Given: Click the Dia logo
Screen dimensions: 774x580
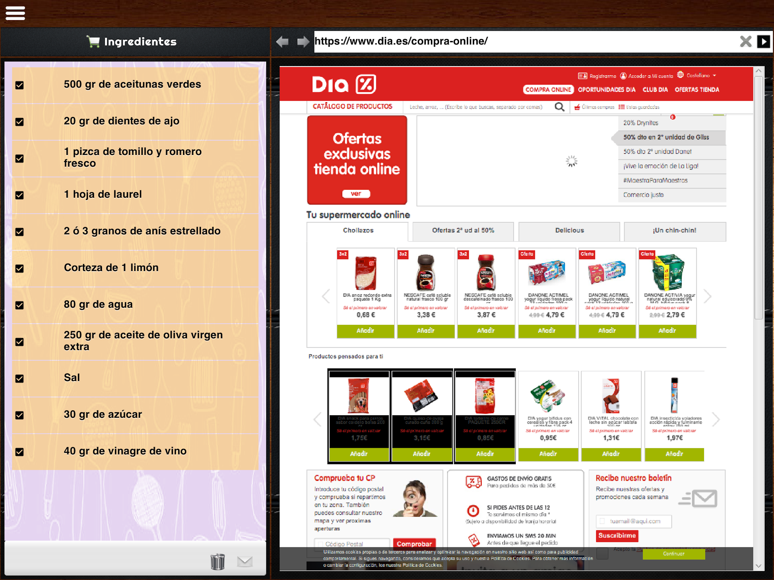Looking at the screenshot, I should click(x=344, y=84).
